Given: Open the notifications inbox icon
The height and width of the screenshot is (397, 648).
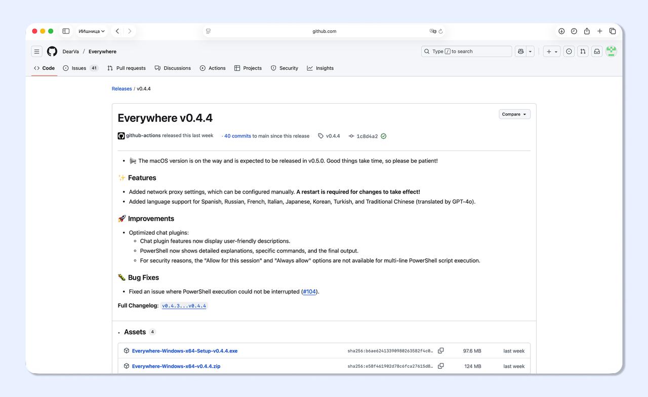Looking at the screenshot, I should (x=597, y=51).
